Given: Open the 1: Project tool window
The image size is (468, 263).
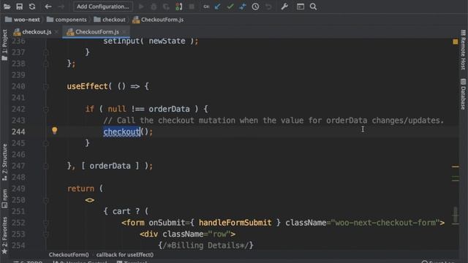Looking at the screenshot, I should pos(4,45).
